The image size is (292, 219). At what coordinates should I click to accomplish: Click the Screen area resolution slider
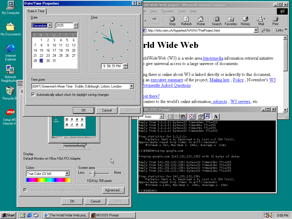pos(93,173)
